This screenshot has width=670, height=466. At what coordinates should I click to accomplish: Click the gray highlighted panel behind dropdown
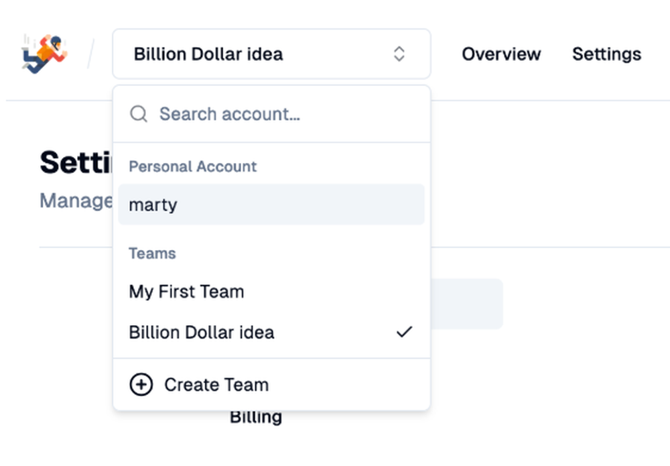(466, 304)
